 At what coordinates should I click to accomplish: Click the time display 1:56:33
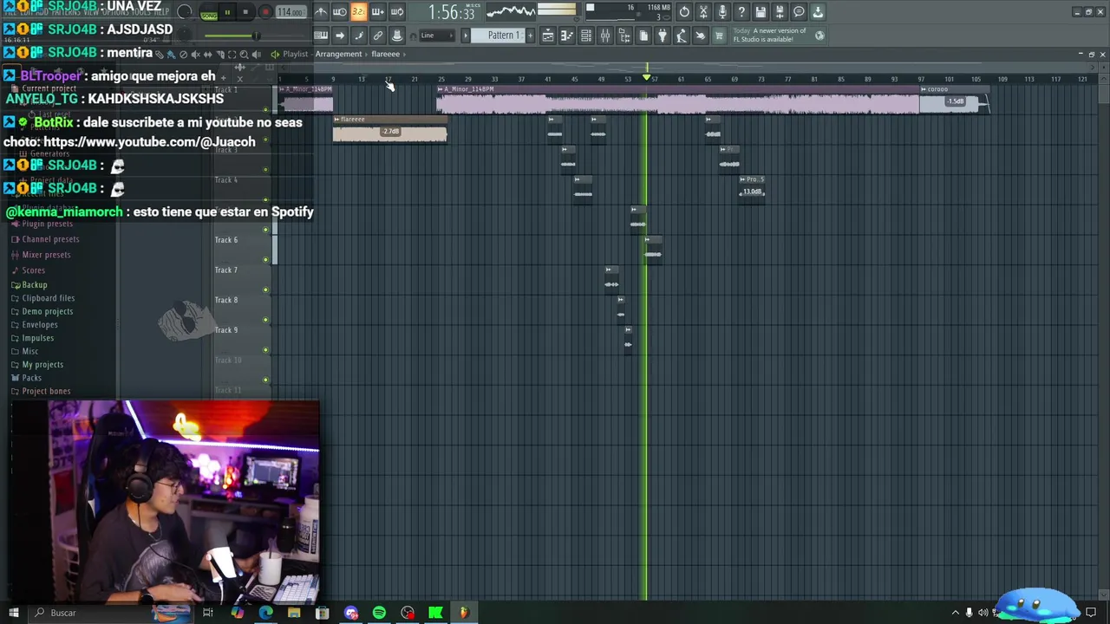(x=451, y=12)
